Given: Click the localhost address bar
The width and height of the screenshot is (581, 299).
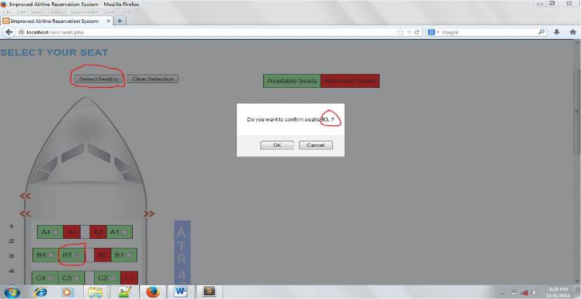Looking at the screenshot, I should click(x=207, y=32).
